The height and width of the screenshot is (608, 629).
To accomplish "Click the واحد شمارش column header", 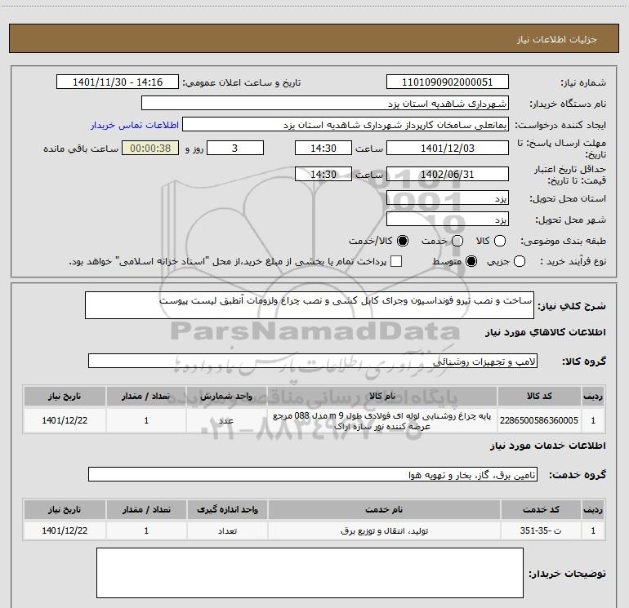I will [x=226, y=397].
